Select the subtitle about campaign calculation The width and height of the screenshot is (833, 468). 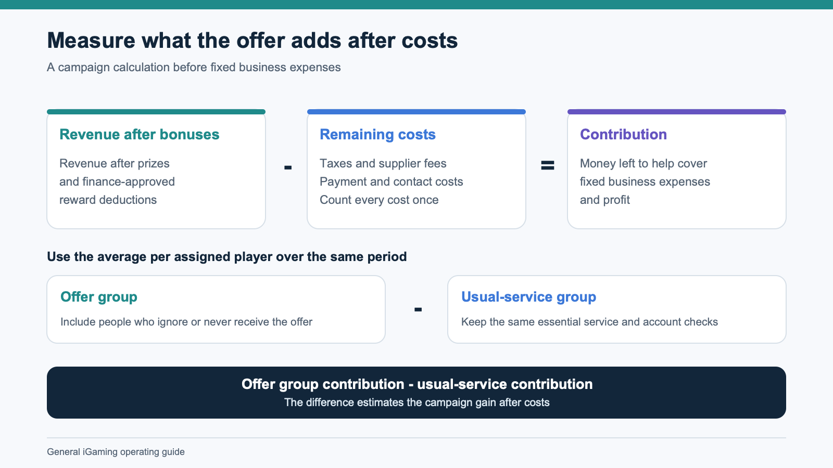194,68
